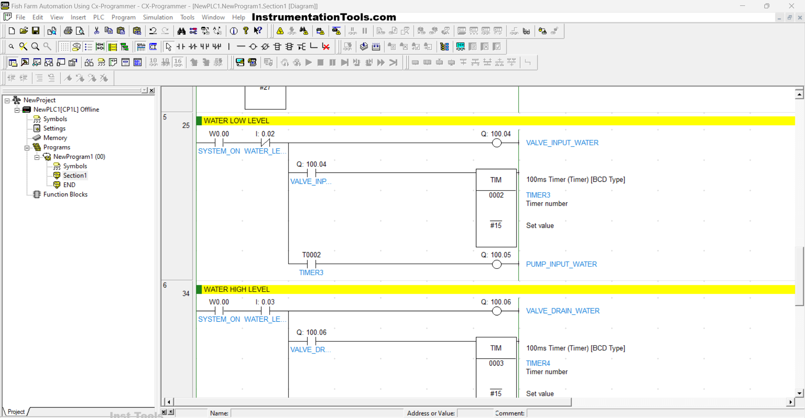
Task: Select Memory in the project tree
Action: coord(55,138)
